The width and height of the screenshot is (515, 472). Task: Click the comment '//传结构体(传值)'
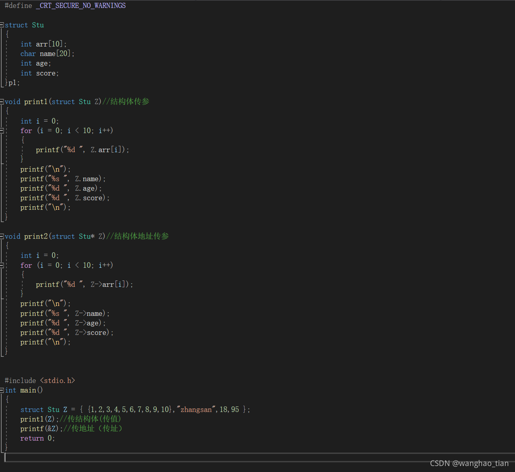[90, 419]
